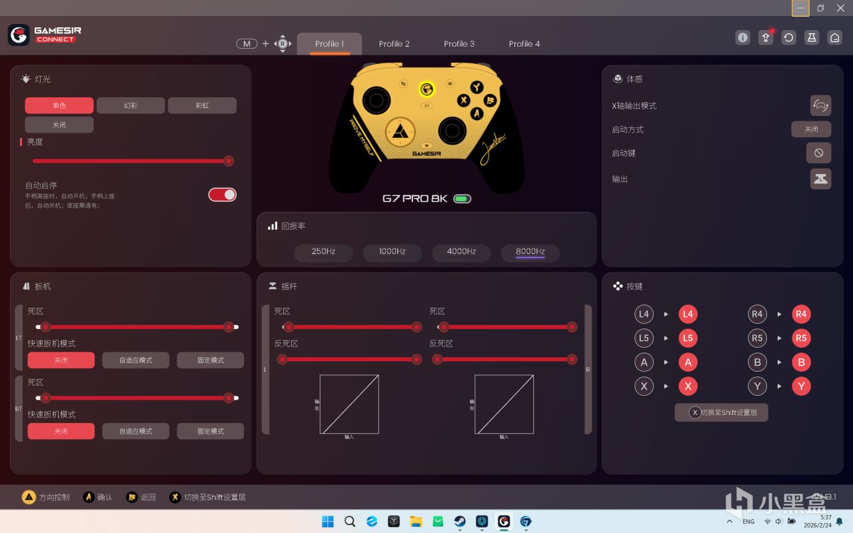Switch to the Profile 2 tab
This screenshot has width=853, height=533.
pyautogui.click(x=395, y=44)
